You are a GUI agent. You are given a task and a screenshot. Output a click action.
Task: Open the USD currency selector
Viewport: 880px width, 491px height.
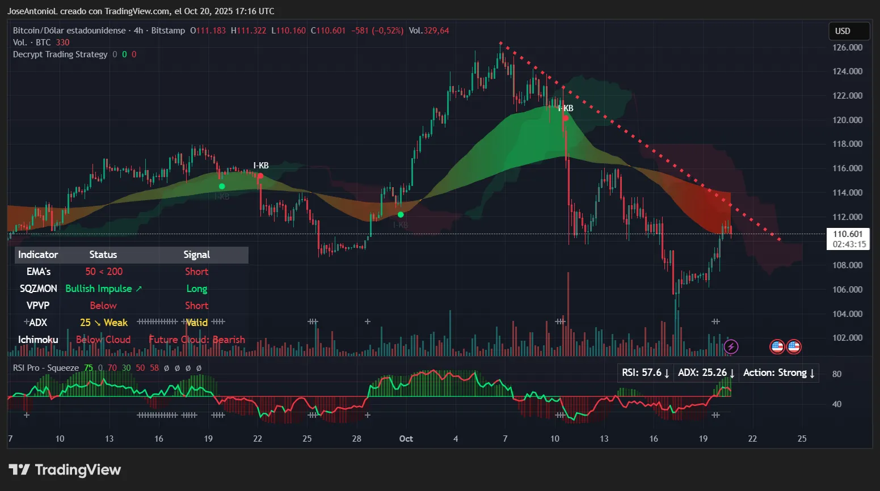pos(849,31)
